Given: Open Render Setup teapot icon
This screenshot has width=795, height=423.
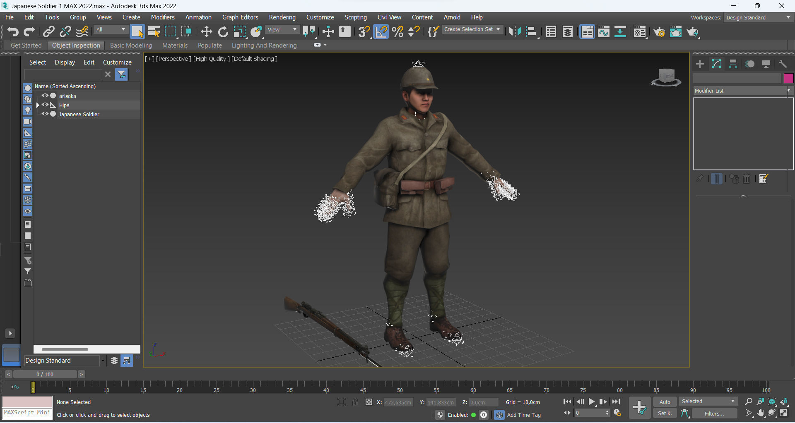Looking at the screenshot, I should [659, 31].
